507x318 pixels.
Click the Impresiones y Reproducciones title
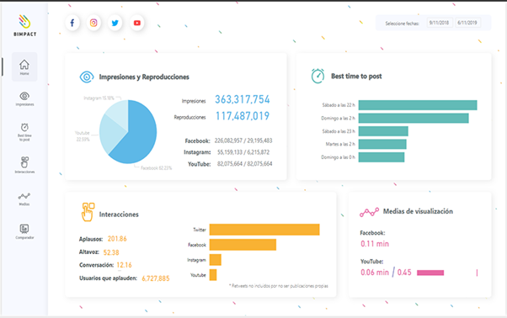point(144,77)
